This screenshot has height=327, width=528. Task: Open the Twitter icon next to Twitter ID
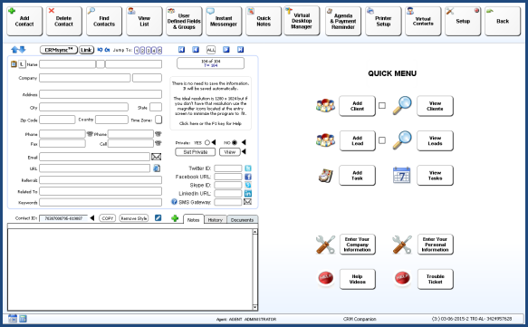tap(248, 168)
